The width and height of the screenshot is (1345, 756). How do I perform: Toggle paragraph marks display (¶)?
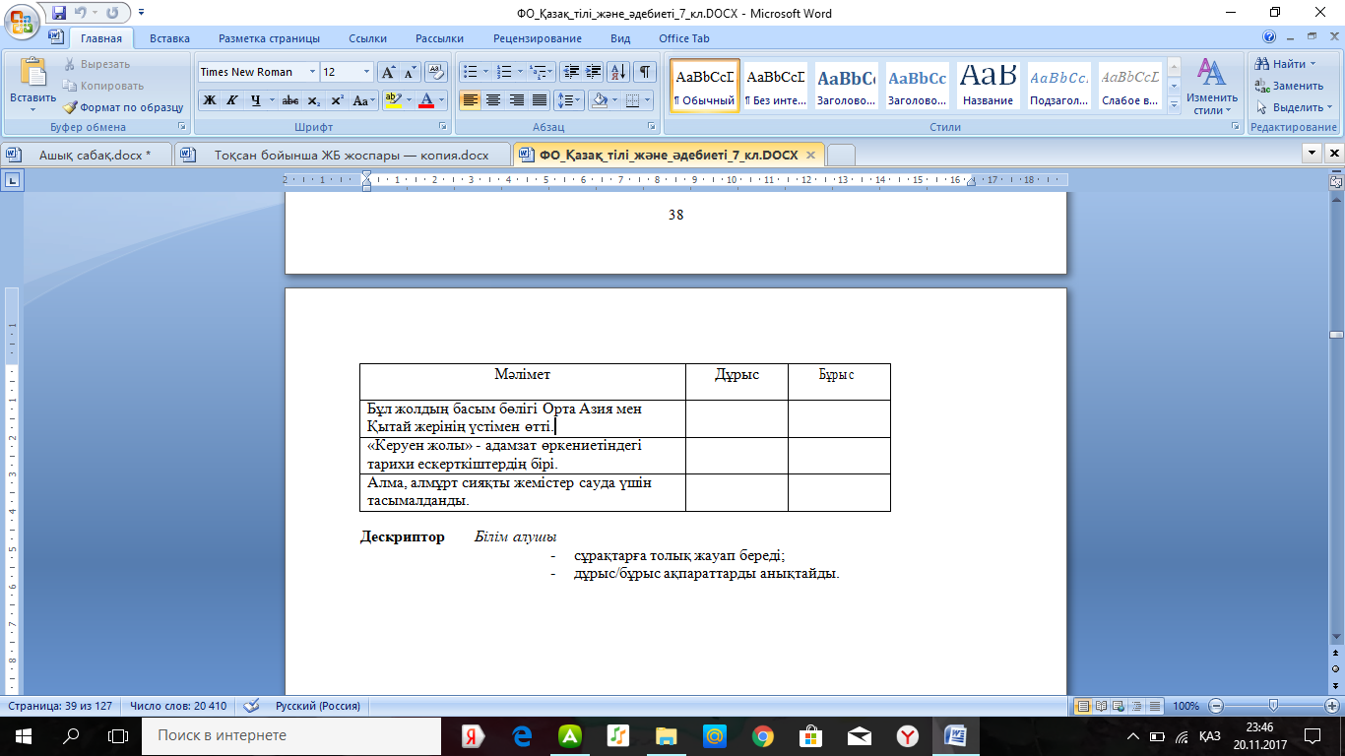tap(645, 72)
